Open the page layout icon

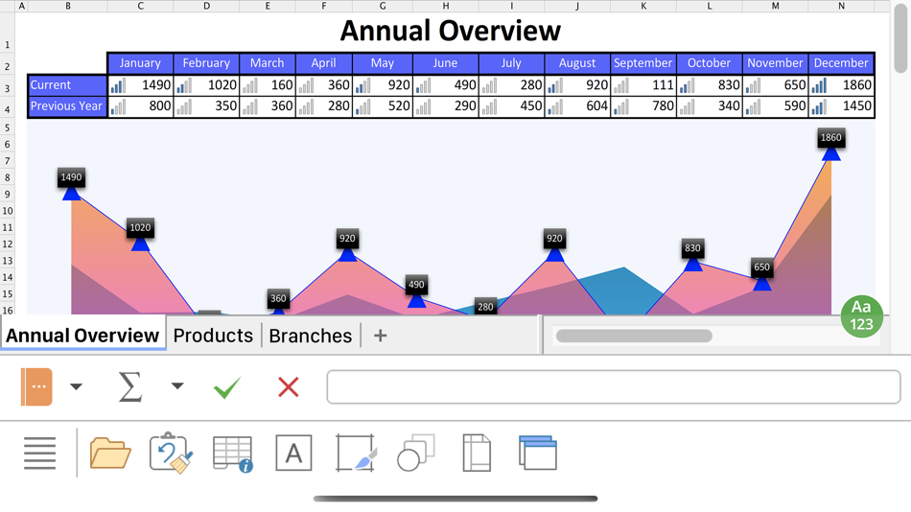[x=477, y=453]
